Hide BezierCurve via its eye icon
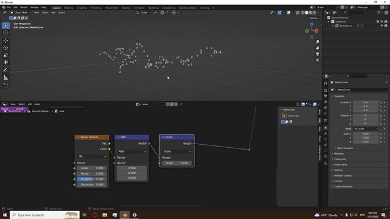 click(x=382, y=26)
